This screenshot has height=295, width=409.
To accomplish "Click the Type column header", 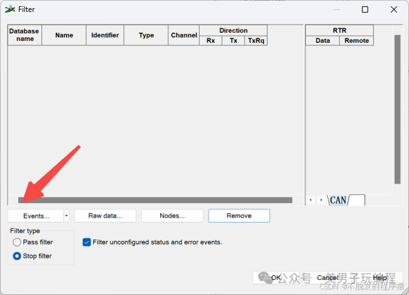I will [x=146, y=35].
